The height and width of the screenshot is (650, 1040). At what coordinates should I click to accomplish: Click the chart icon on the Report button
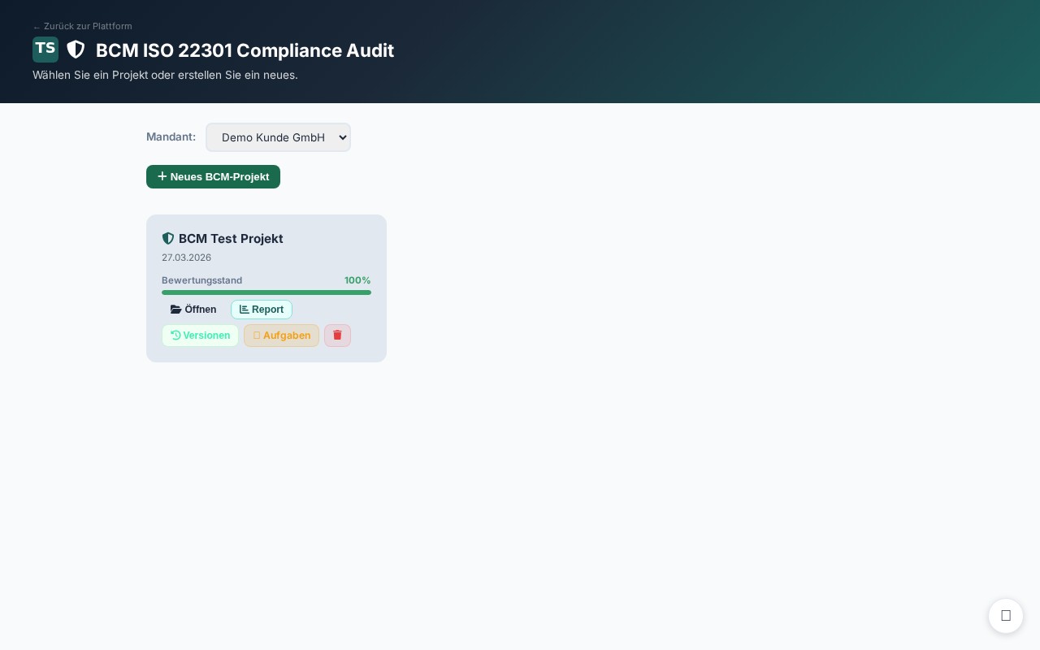pos(244,310)
